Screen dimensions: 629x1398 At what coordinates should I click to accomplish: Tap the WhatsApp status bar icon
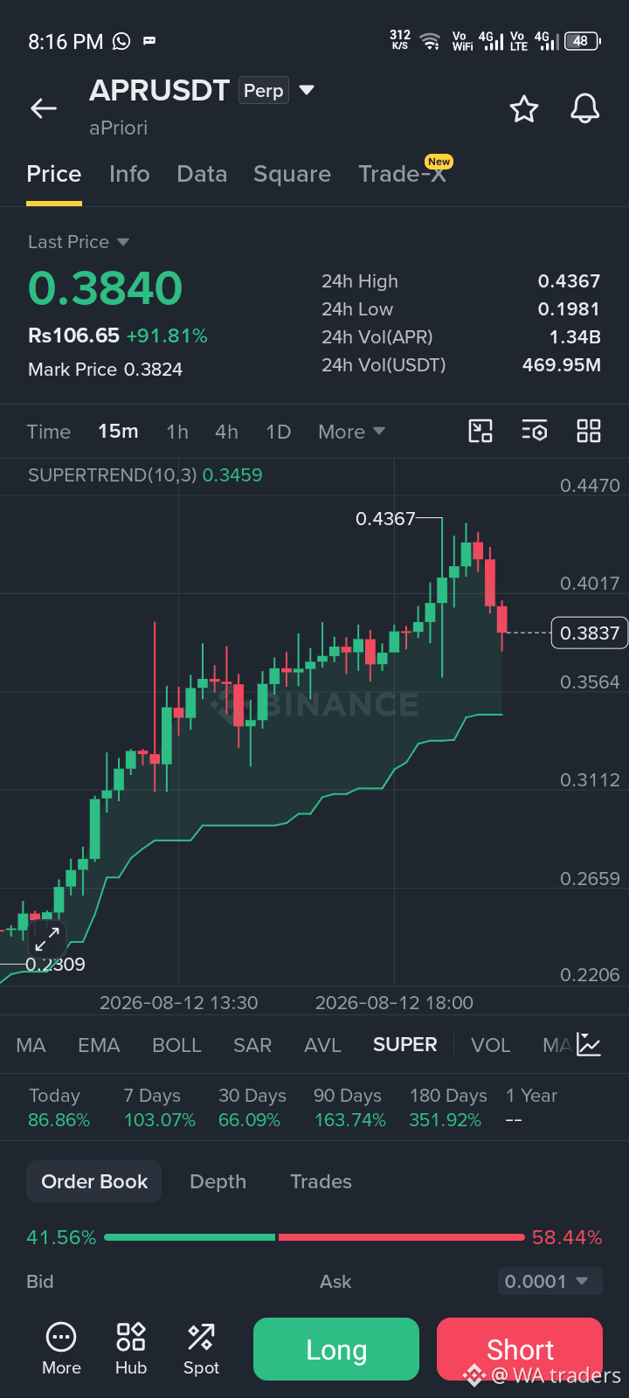[121, 41]
